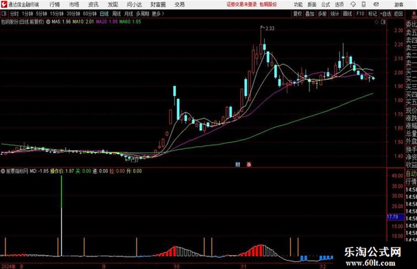Switch to 15分钟 period tab
This screenshot has width=417, height=269.
point(56,14)
